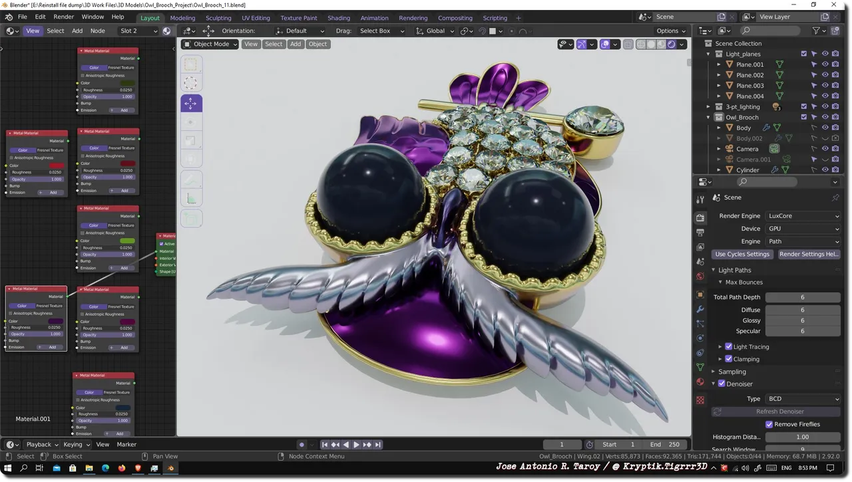Screen dimensions: 852x482
Task: Open the Slot 2 material slot dropdown
Action: pos(138,31)
